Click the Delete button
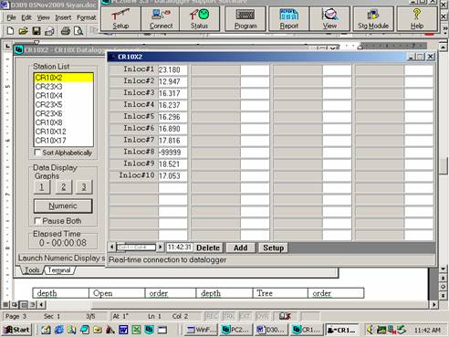The height and width of the screenshot is (337, 449). click(208, 247)
